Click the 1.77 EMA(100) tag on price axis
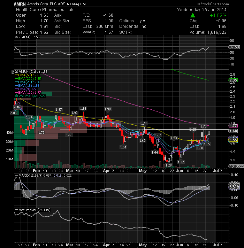 click(233, 126)
